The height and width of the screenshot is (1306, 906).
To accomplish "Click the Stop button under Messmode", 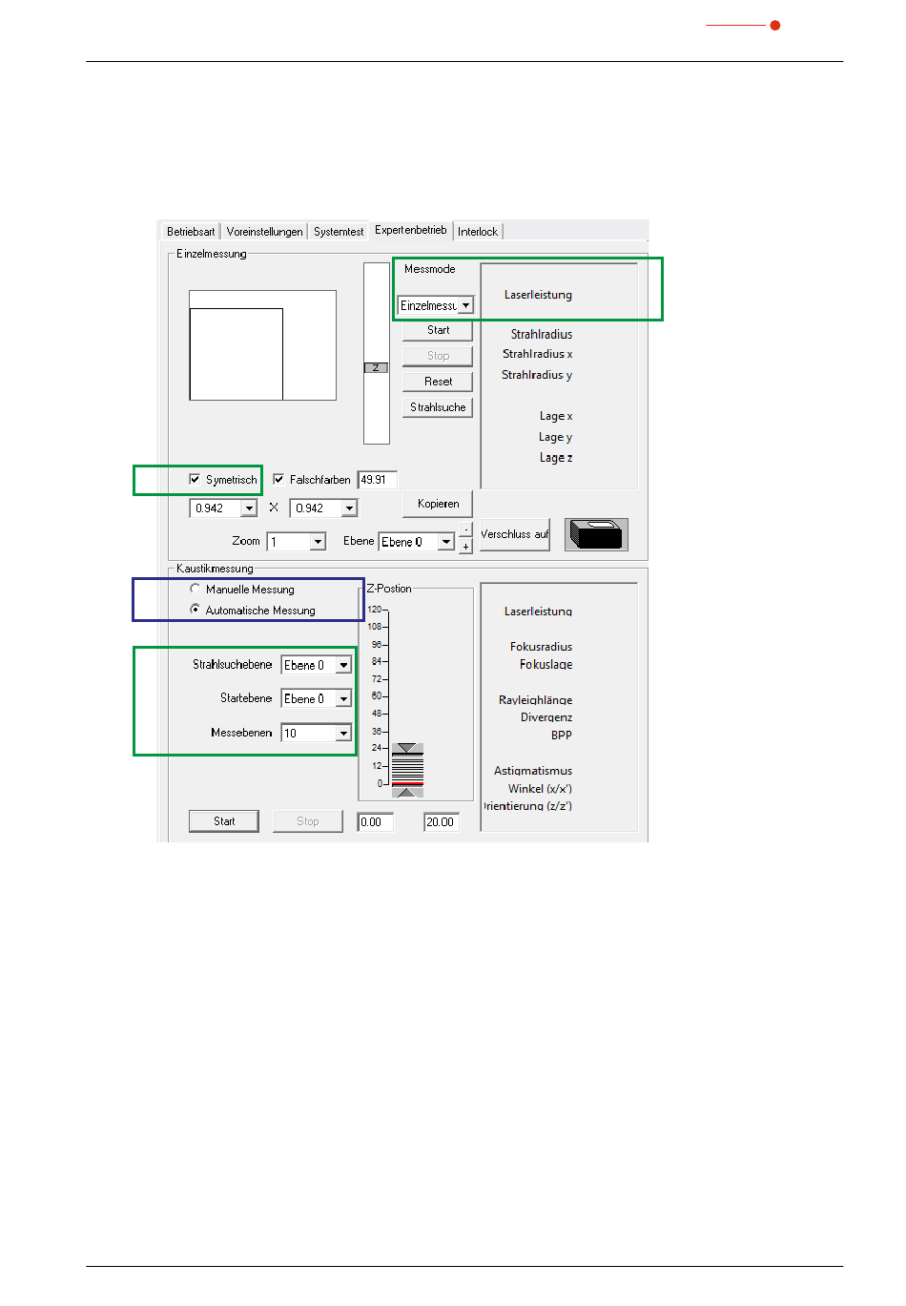I will point(438,356).
